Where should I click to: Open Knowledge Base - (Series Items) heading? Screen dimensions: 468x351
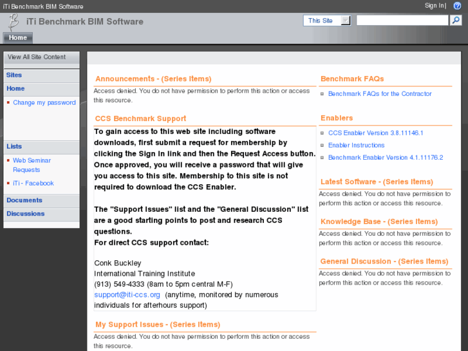(379, 222)
